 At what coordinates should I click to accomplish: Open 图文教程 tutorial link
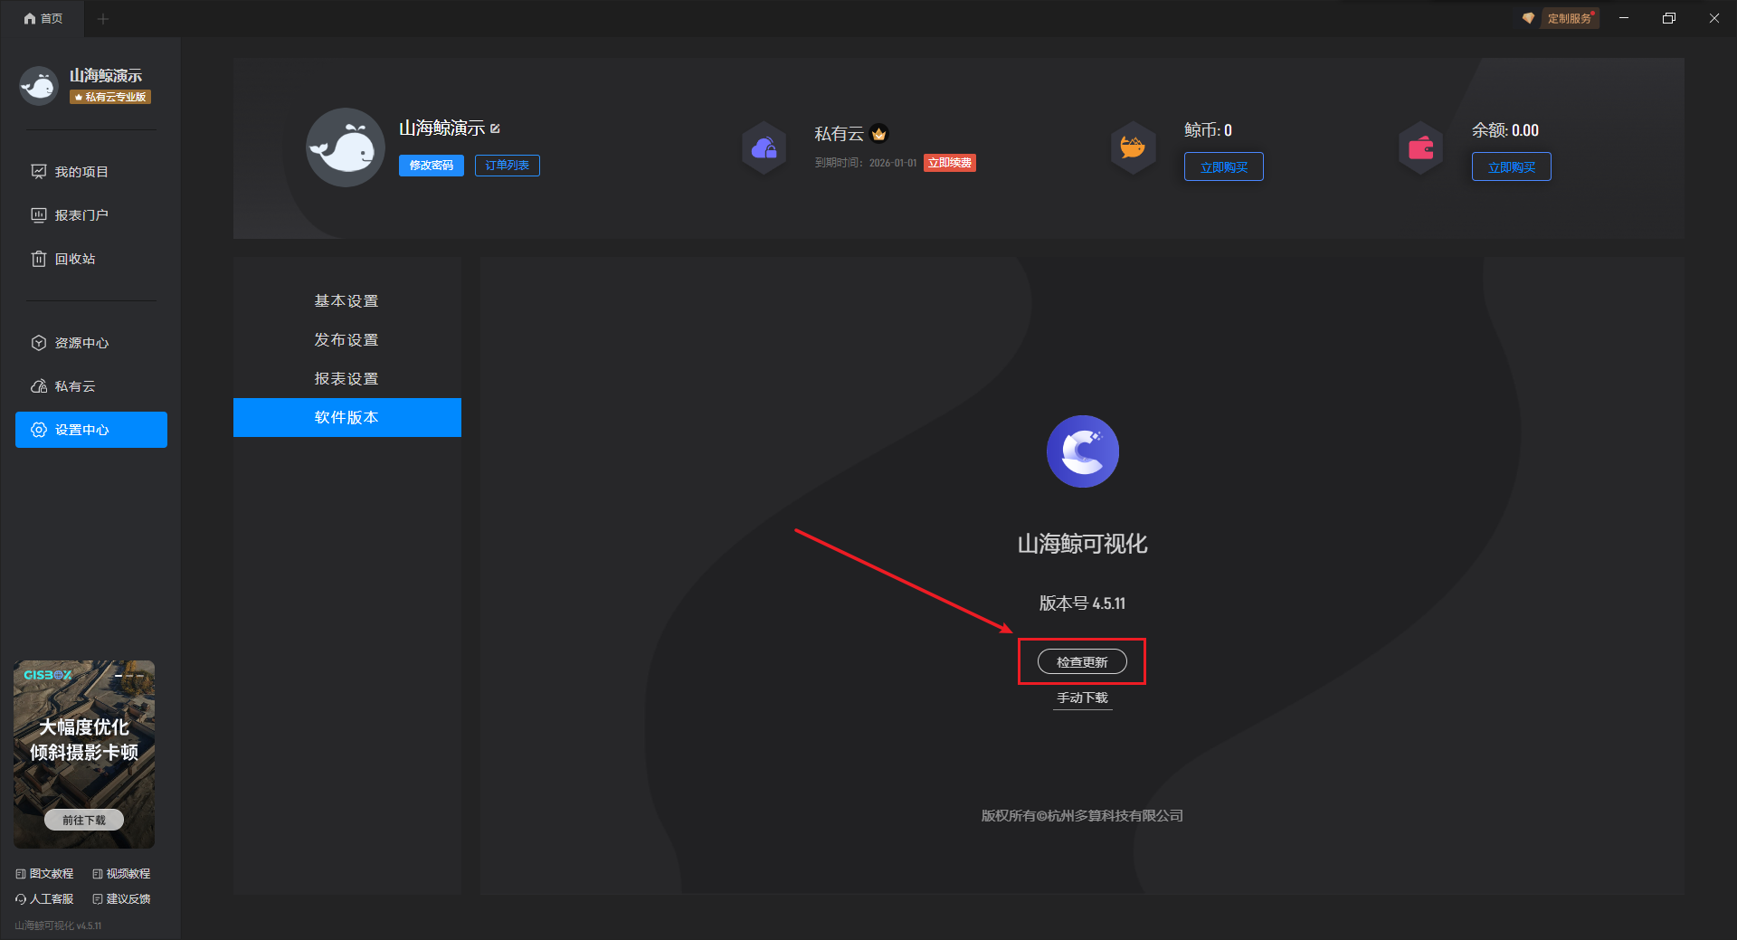coord(45,874)
